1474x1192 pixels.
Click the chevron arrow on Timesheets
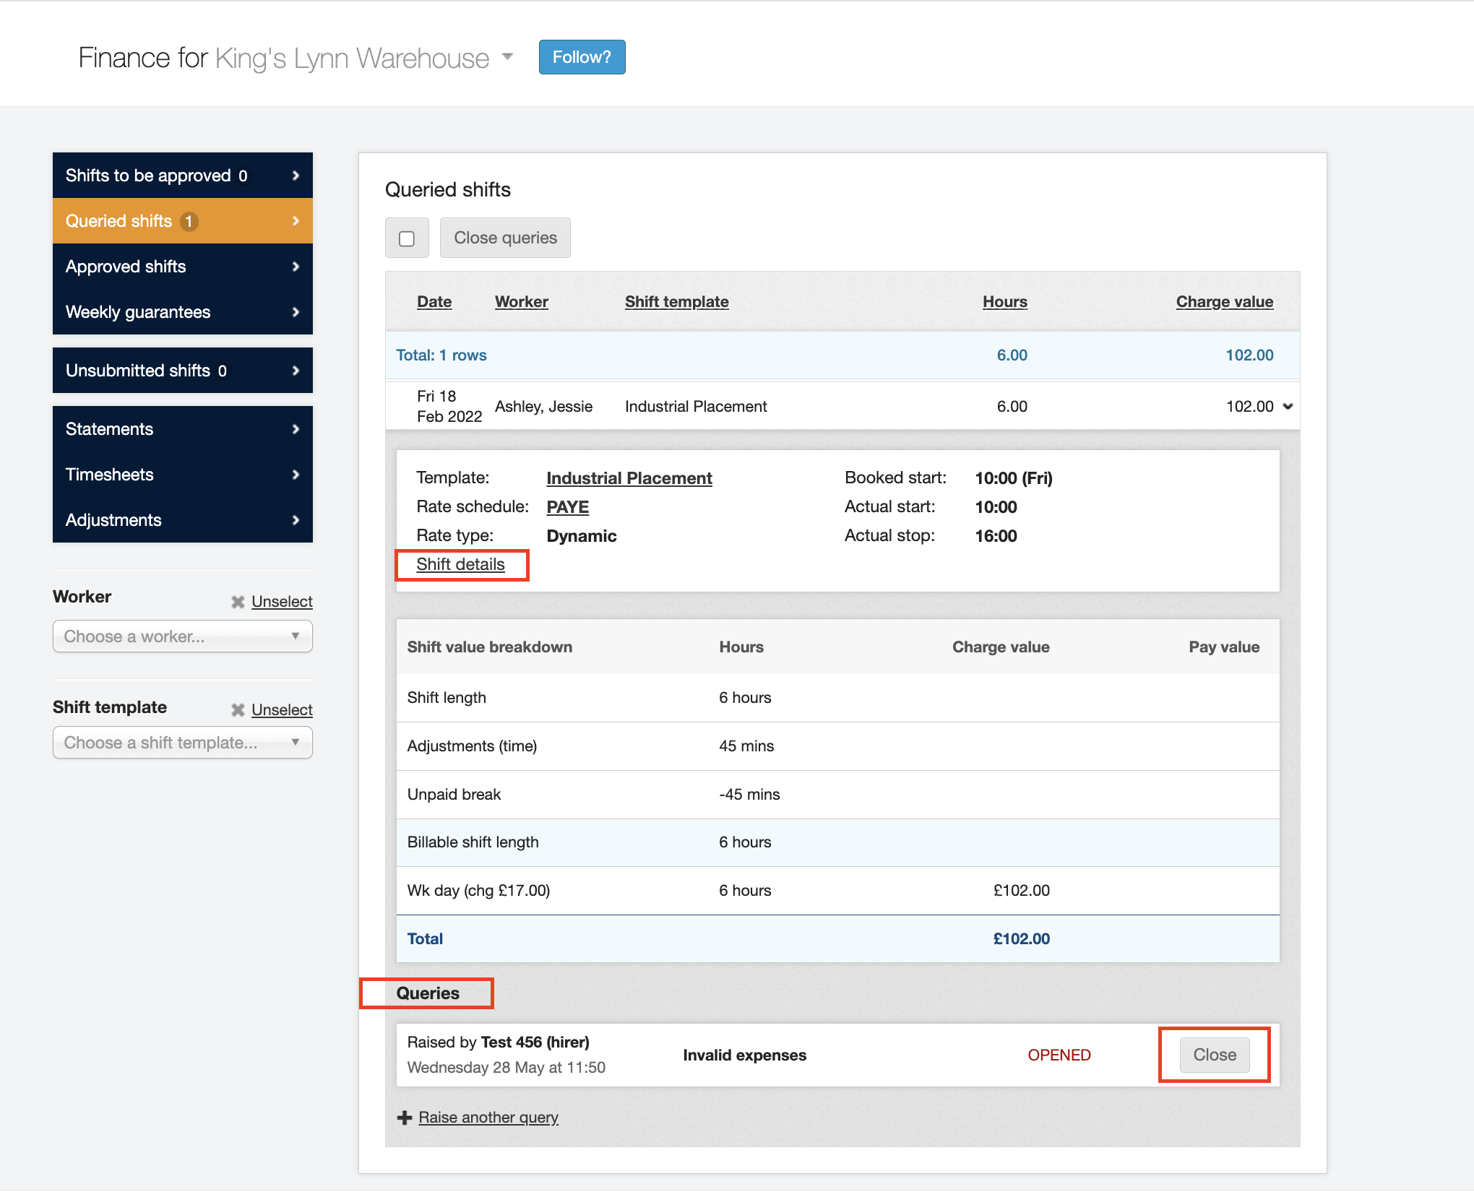(x=296, y=475)
